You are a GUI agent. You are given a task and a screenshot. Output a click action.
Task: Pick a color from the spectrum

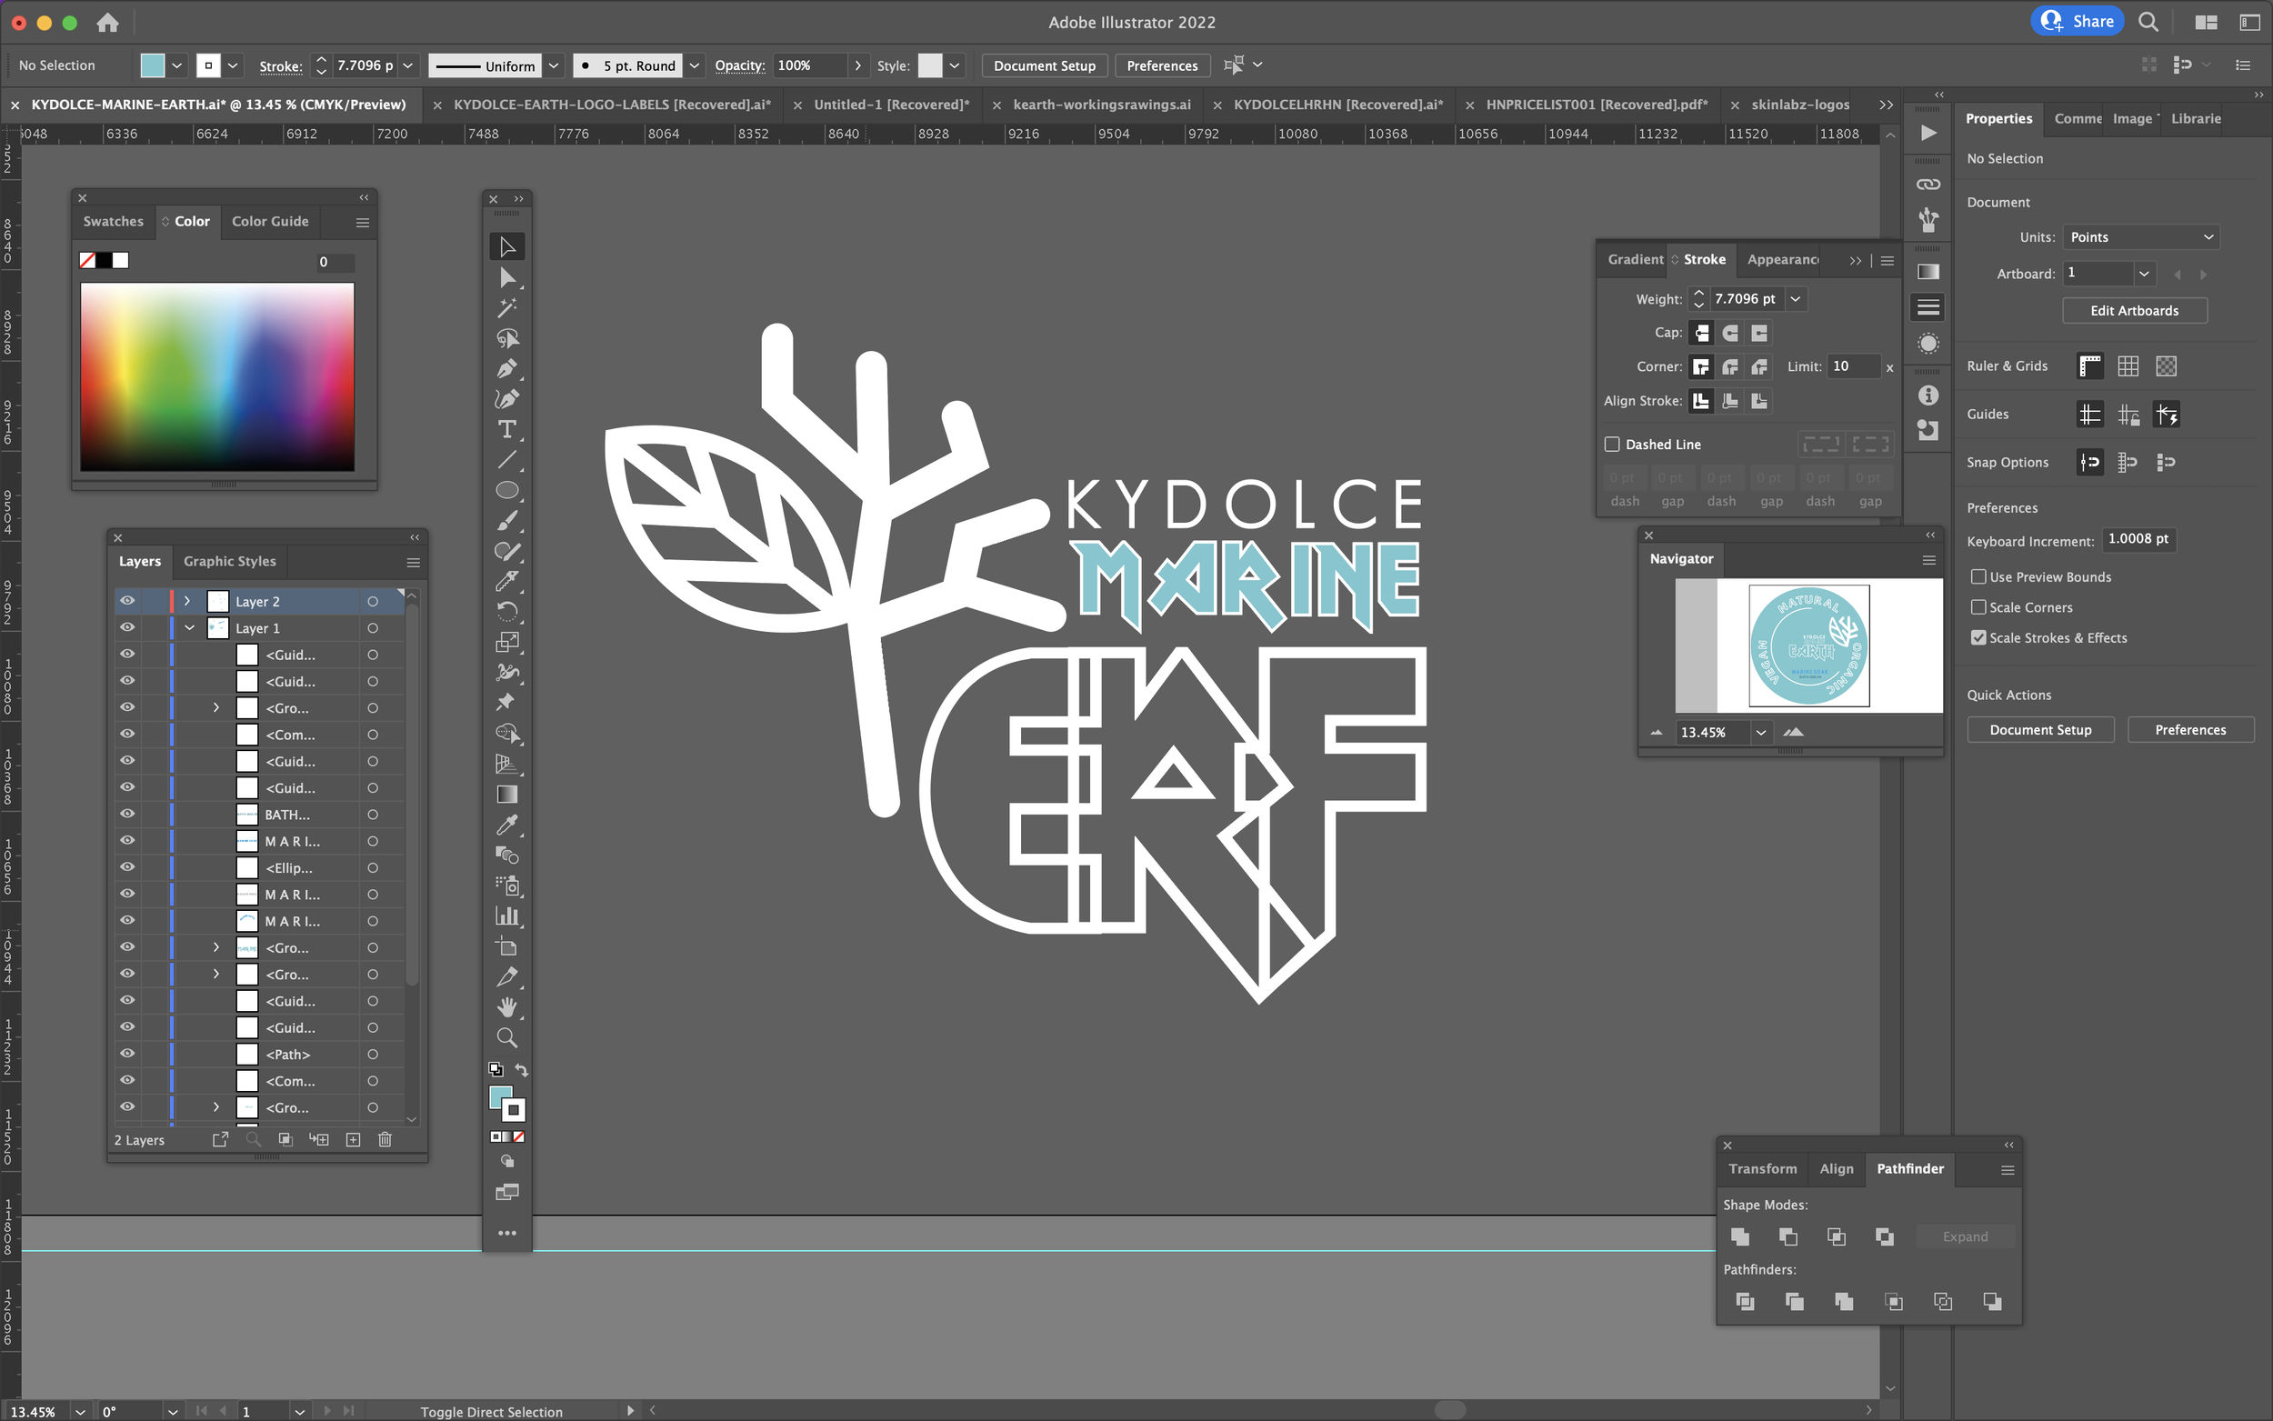pyautogui.click(x=217, y=377)
